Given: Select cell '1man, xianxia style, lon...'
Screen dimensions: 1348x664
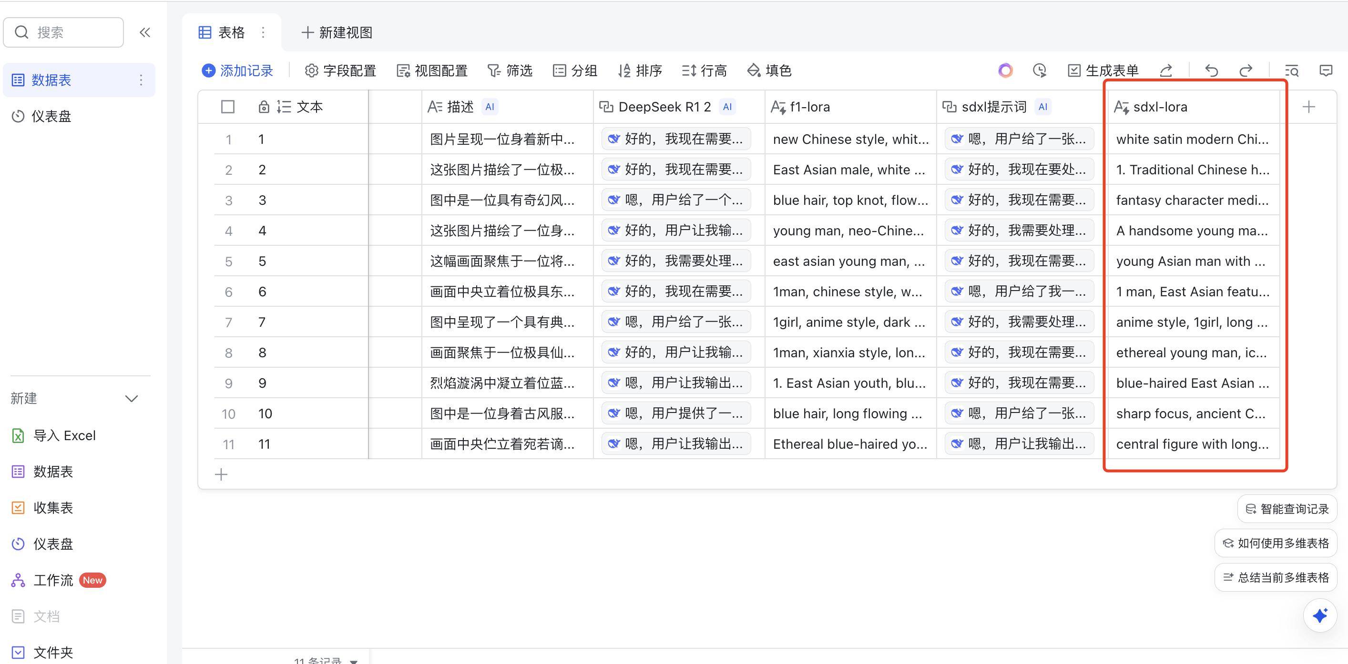Looking at the screenshot, I should coord(850,352).
